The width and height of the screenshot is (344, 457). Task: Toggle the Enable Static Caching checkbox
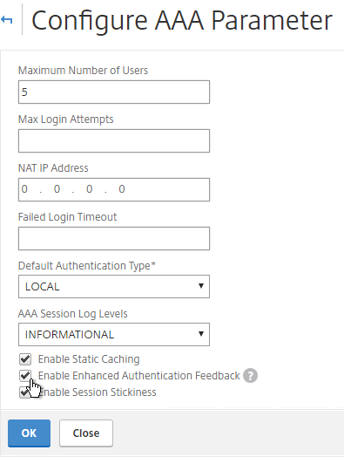click(25, 359)
